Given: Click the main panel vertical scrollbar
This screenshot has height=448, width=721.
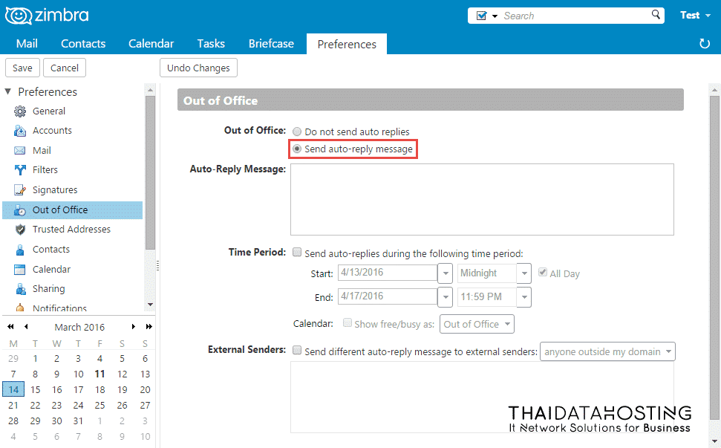Looking at the screenshot, I should [714, 258].
